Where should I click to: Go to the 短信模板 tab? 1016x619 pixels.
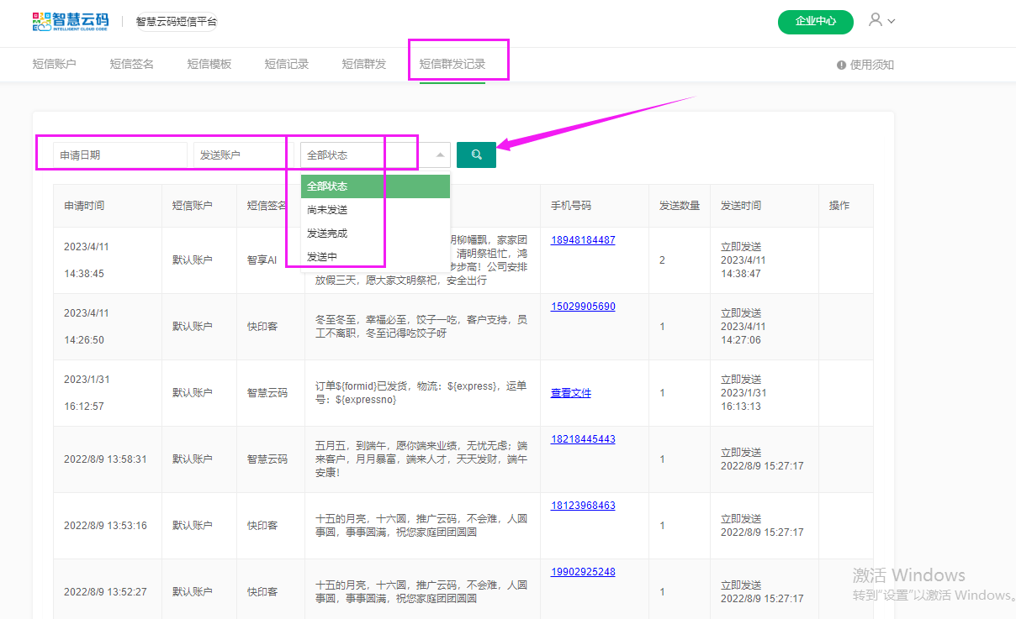click(x=209, y=64)
